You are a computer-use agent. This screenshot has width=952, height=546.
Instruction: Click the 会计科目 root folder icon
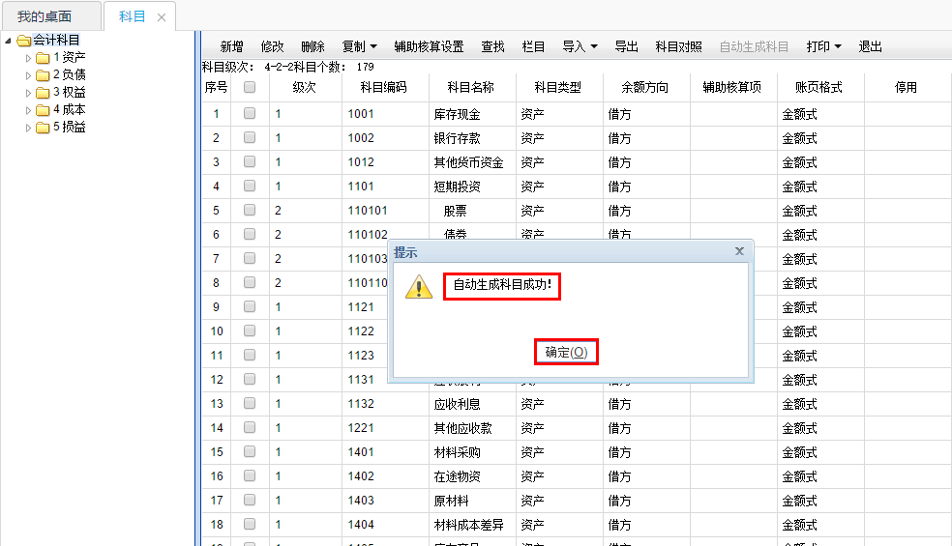(24, 41)
